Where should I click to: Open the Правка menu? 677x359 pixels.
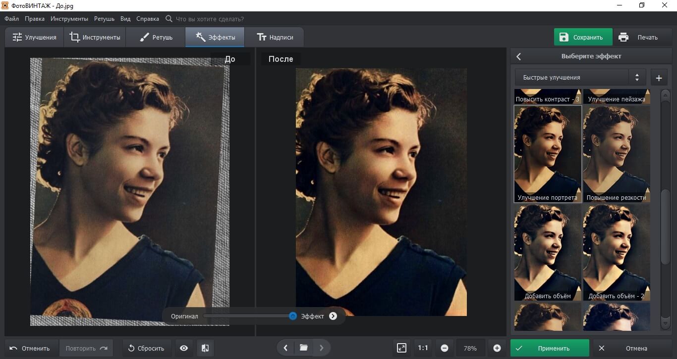(35, 19)
